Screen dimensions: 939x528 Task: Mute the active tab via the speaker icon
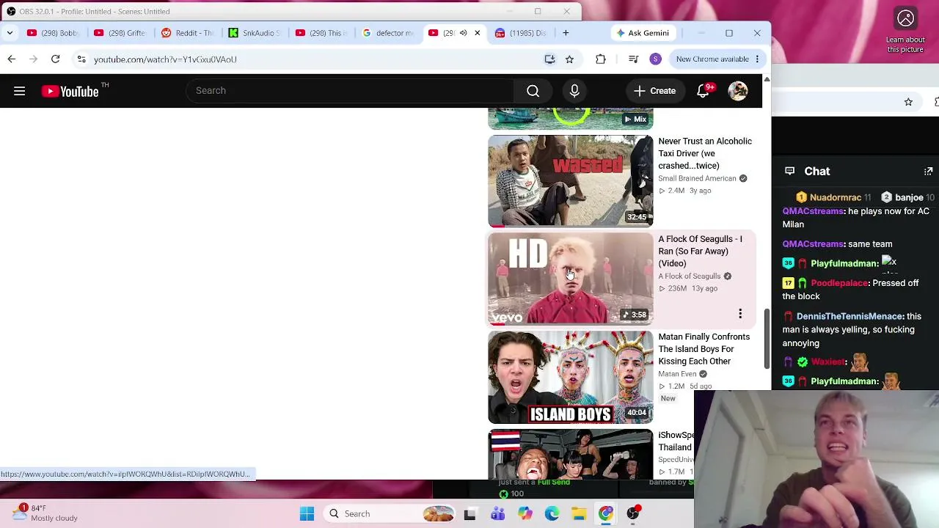point(463,33)
